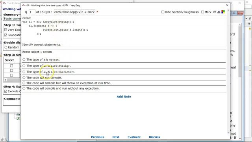The image size is (252, 142).
Task: Click the window layout icon beside Mark
Action: [215, 12]
